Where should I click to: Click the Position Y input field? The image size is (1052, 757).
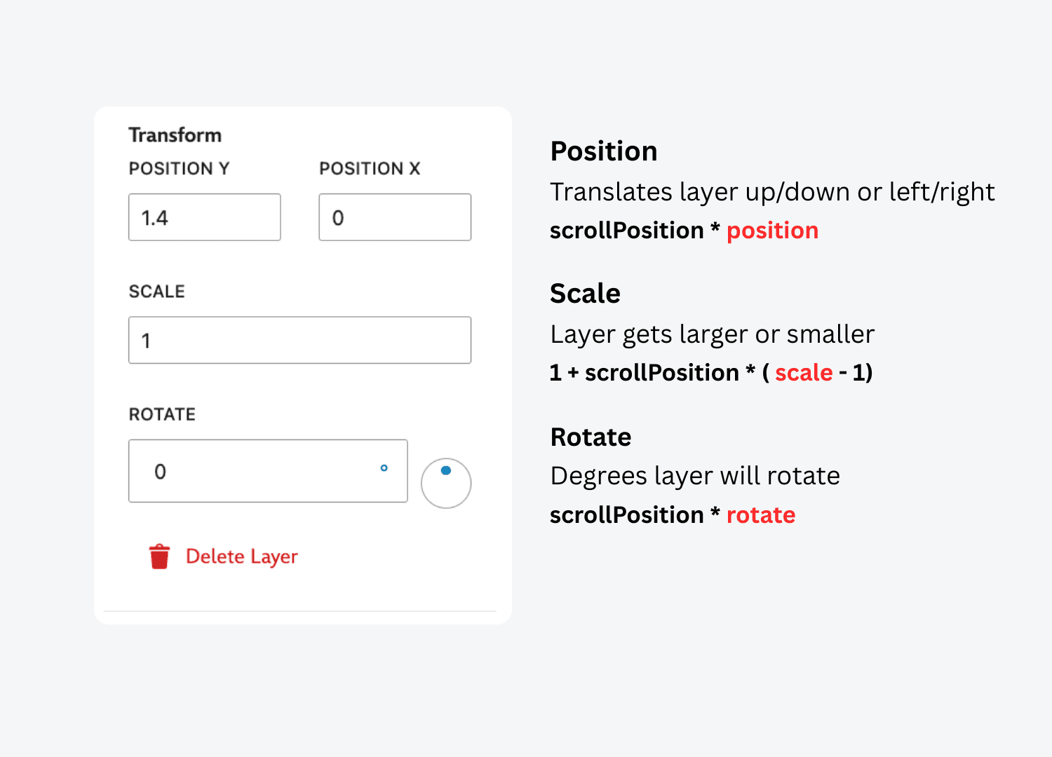tap(205, 217)
